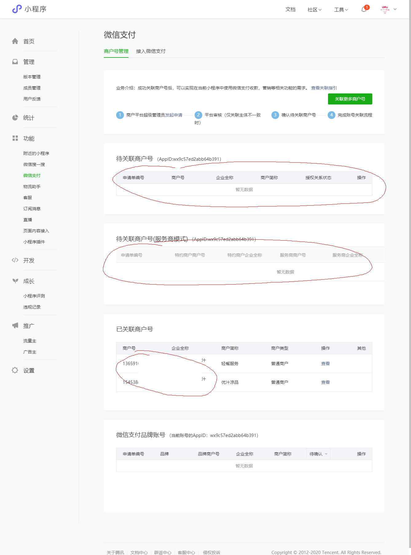Click the 管理 inbox icon
Viewport: 411px width, 555px height.
point(15,62)
